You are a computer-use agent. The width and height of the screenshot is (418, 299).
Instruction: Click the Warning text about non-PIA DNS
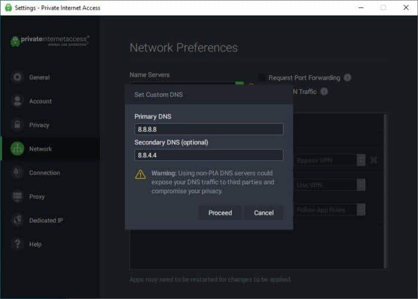click(213, 182)
